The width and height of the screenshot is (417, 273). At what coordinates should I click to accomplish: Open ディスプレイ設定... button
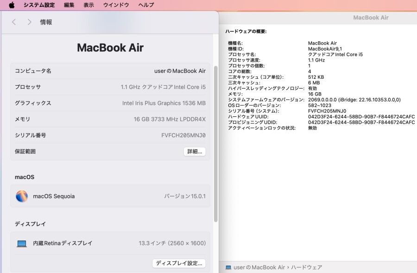point(179,263)
